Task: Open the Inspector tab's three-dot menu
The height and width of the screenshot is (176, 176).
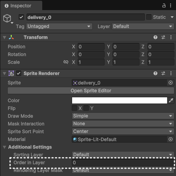Action: coord(171,5)
